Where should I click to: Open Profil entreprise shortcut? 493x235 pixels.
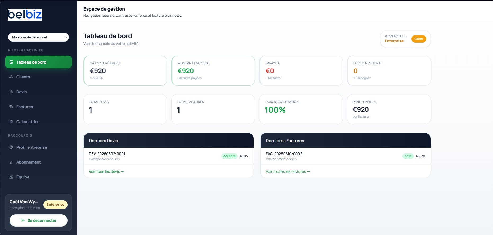click(x=38, y=147)
